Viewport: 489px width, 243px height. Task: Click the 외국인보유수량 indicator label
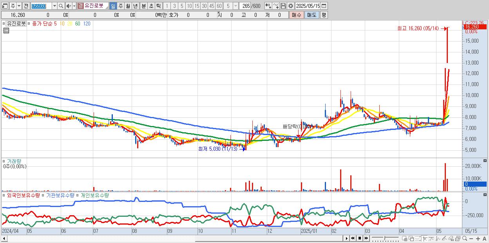23,195
